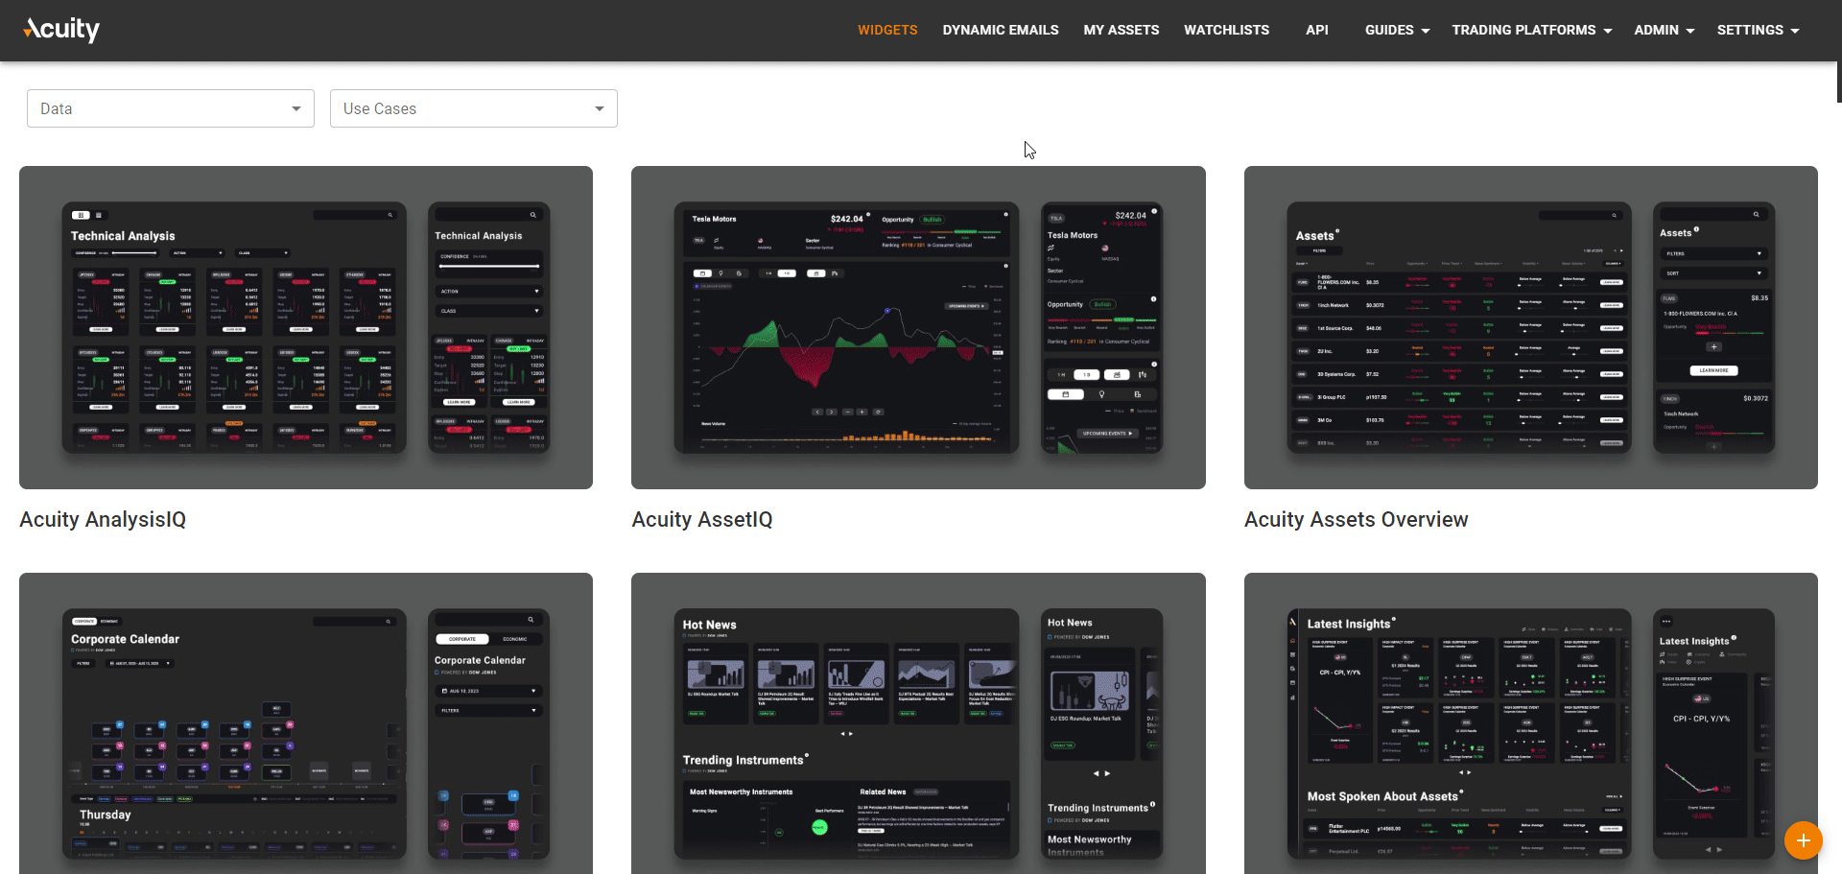Open the Use Cases dropdown
This screenshot has width=1842, height=874.
[x=474, y=108]
